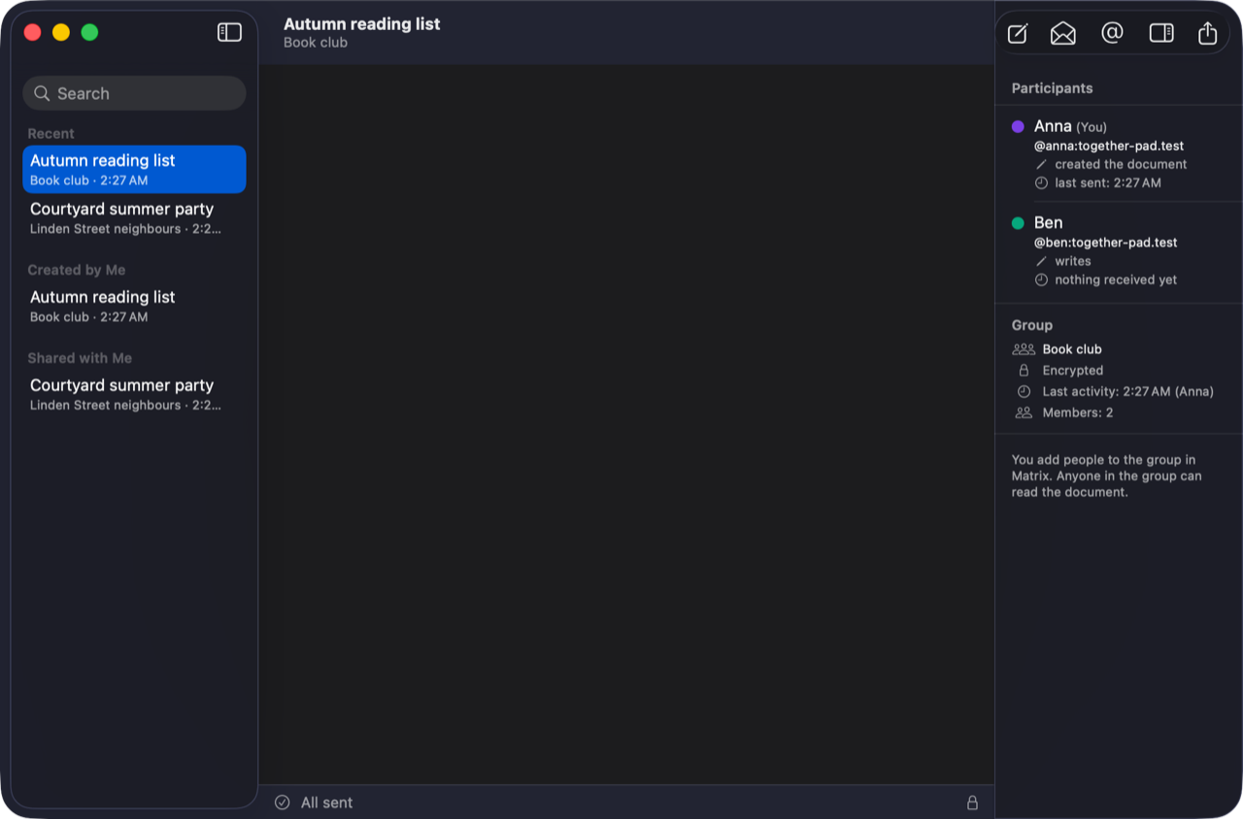Image resolution: width=1243 pixels, height=819 pixels.
Task: Click the share icon in the toolbar
Action: 1207,33
